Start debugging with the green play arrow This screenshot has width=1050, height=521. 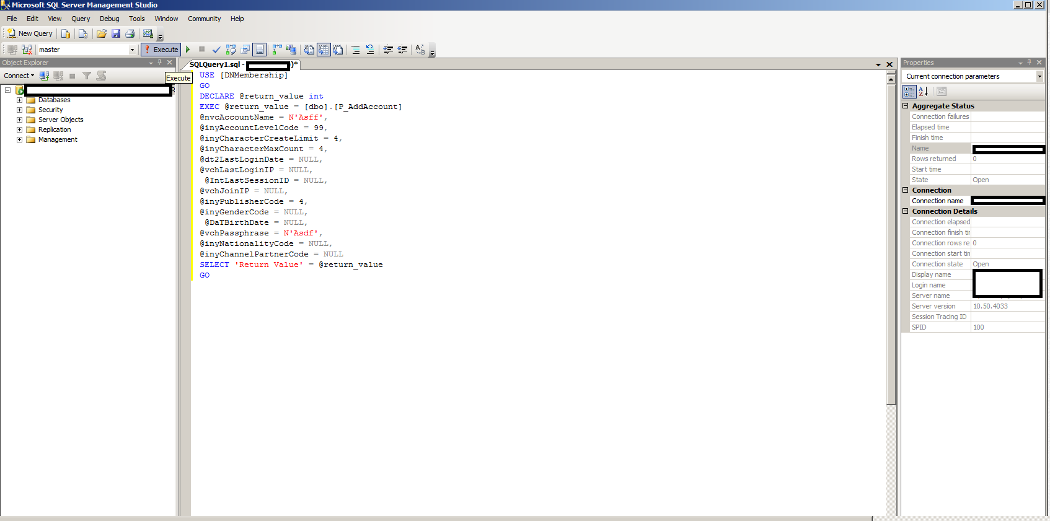188,50
